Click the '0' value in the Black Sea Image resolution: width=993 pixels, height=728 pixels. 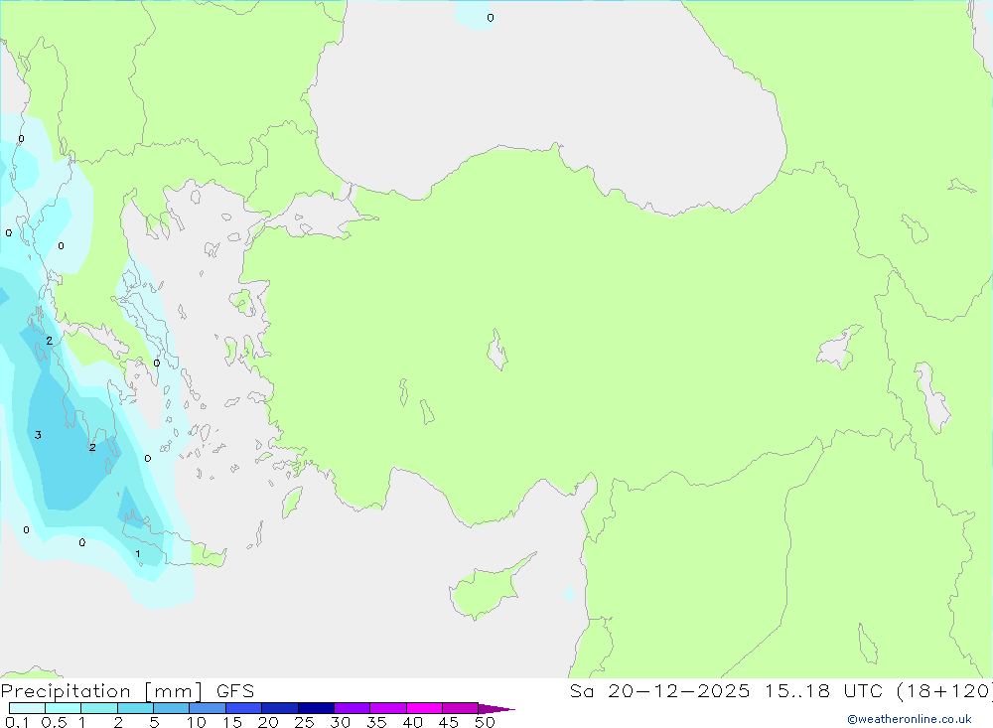(x=491, y=18)
